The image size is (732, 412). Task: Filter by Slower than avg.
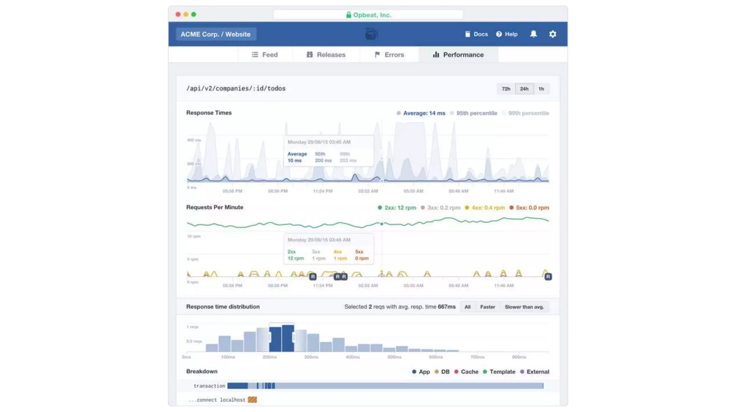(x=524, y=307)
